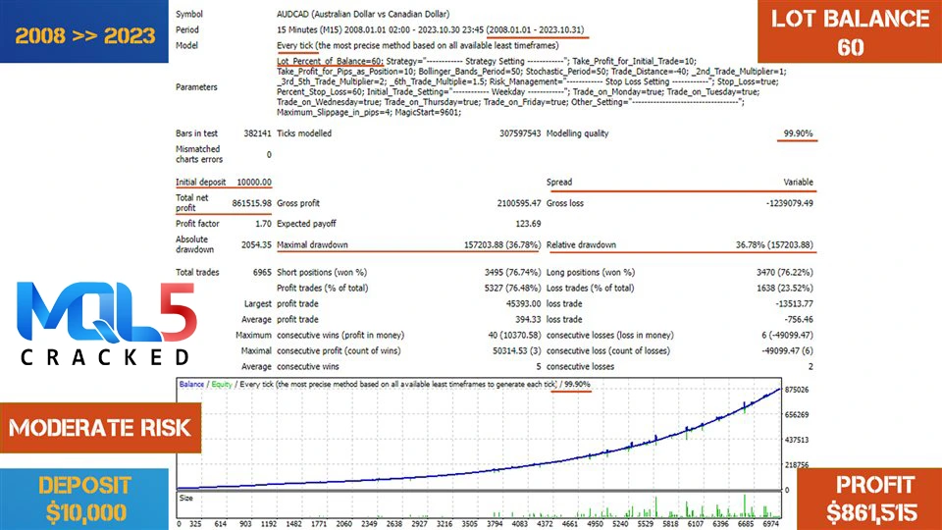
Task: Click the largest loss trade value -13513.77
Action: (794, 303)
